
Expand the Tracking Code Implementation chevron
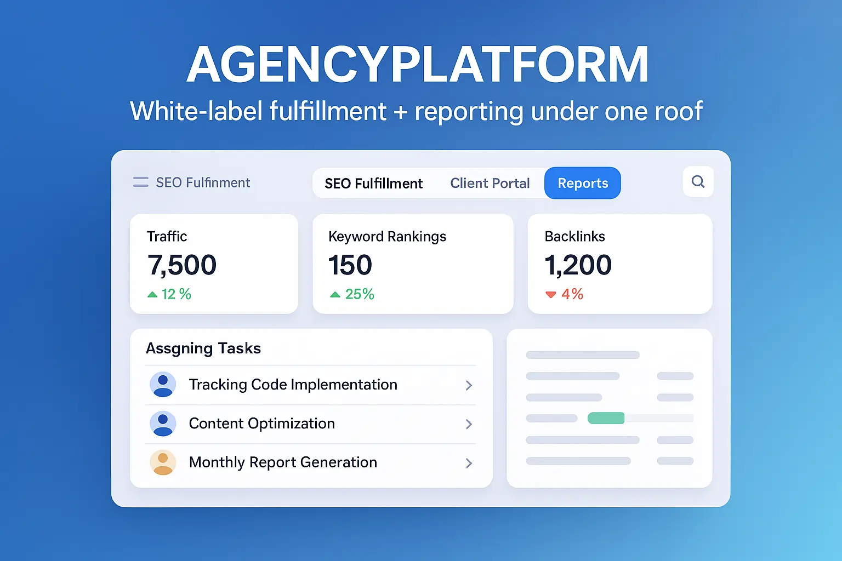point(469,385)
